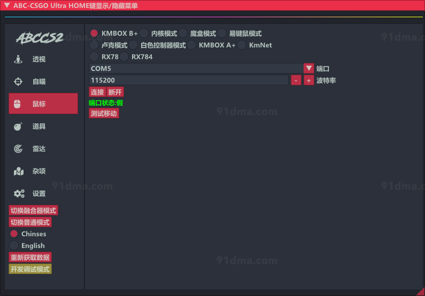Click the 杂项 map icon
Viewport: 425px width, 296px height.
19,171
